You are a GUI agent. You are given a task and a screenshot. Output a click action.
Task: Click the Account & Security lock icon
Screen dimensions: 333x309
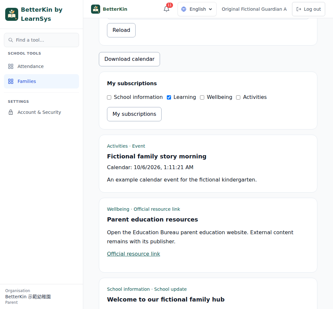pyautogui.click(x=11, y=112)
